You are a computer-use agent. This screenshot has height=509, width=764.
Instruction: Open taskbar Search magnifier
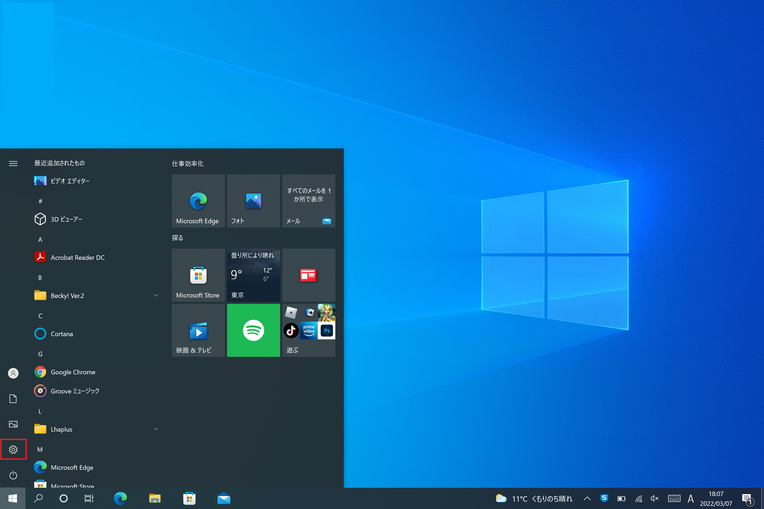pyautogui.click(x=38, y=499)
